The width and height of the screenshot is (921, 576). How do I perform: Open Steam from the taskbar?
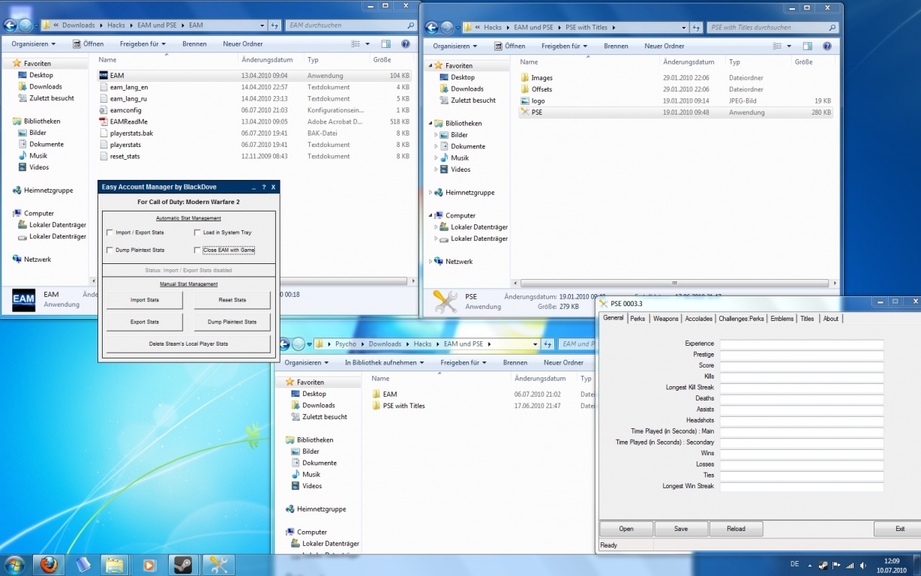(x=182, y=564)
